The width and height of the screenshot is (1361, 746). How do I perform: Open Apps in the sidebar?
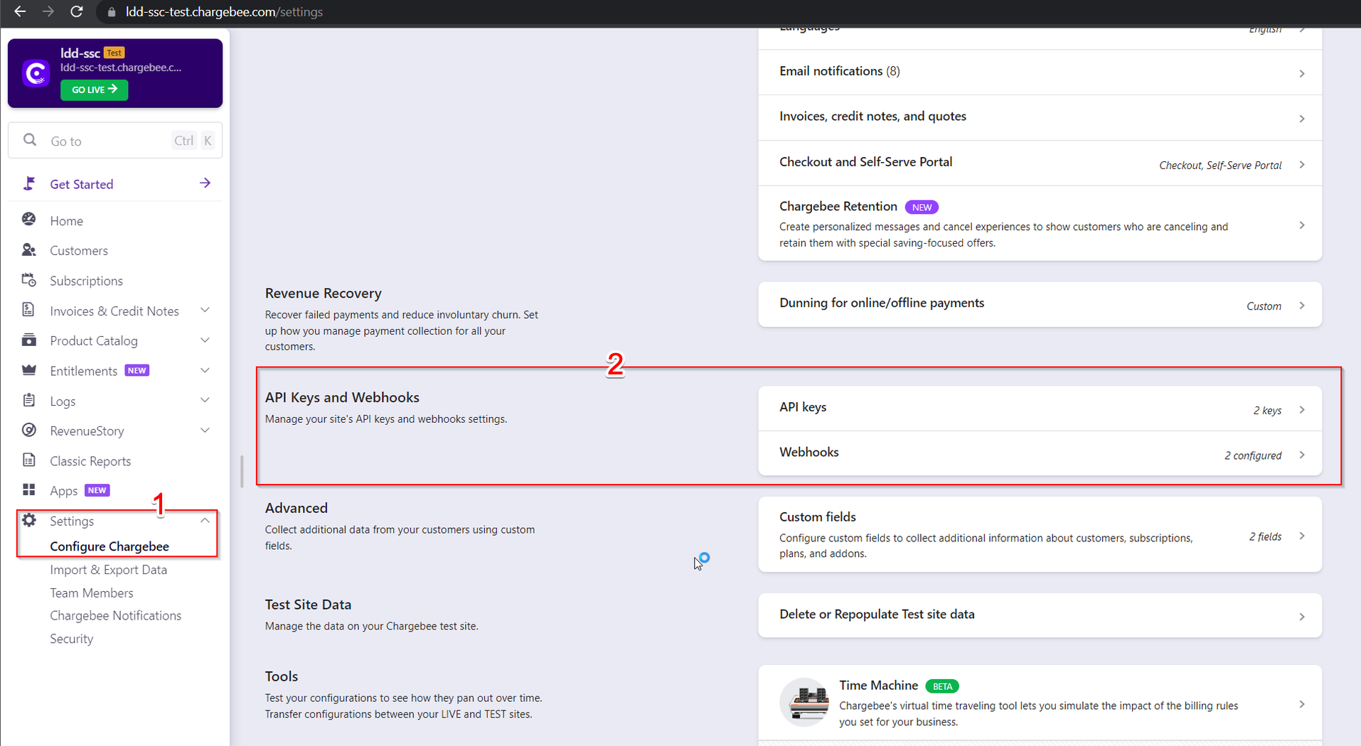[63, 491]
